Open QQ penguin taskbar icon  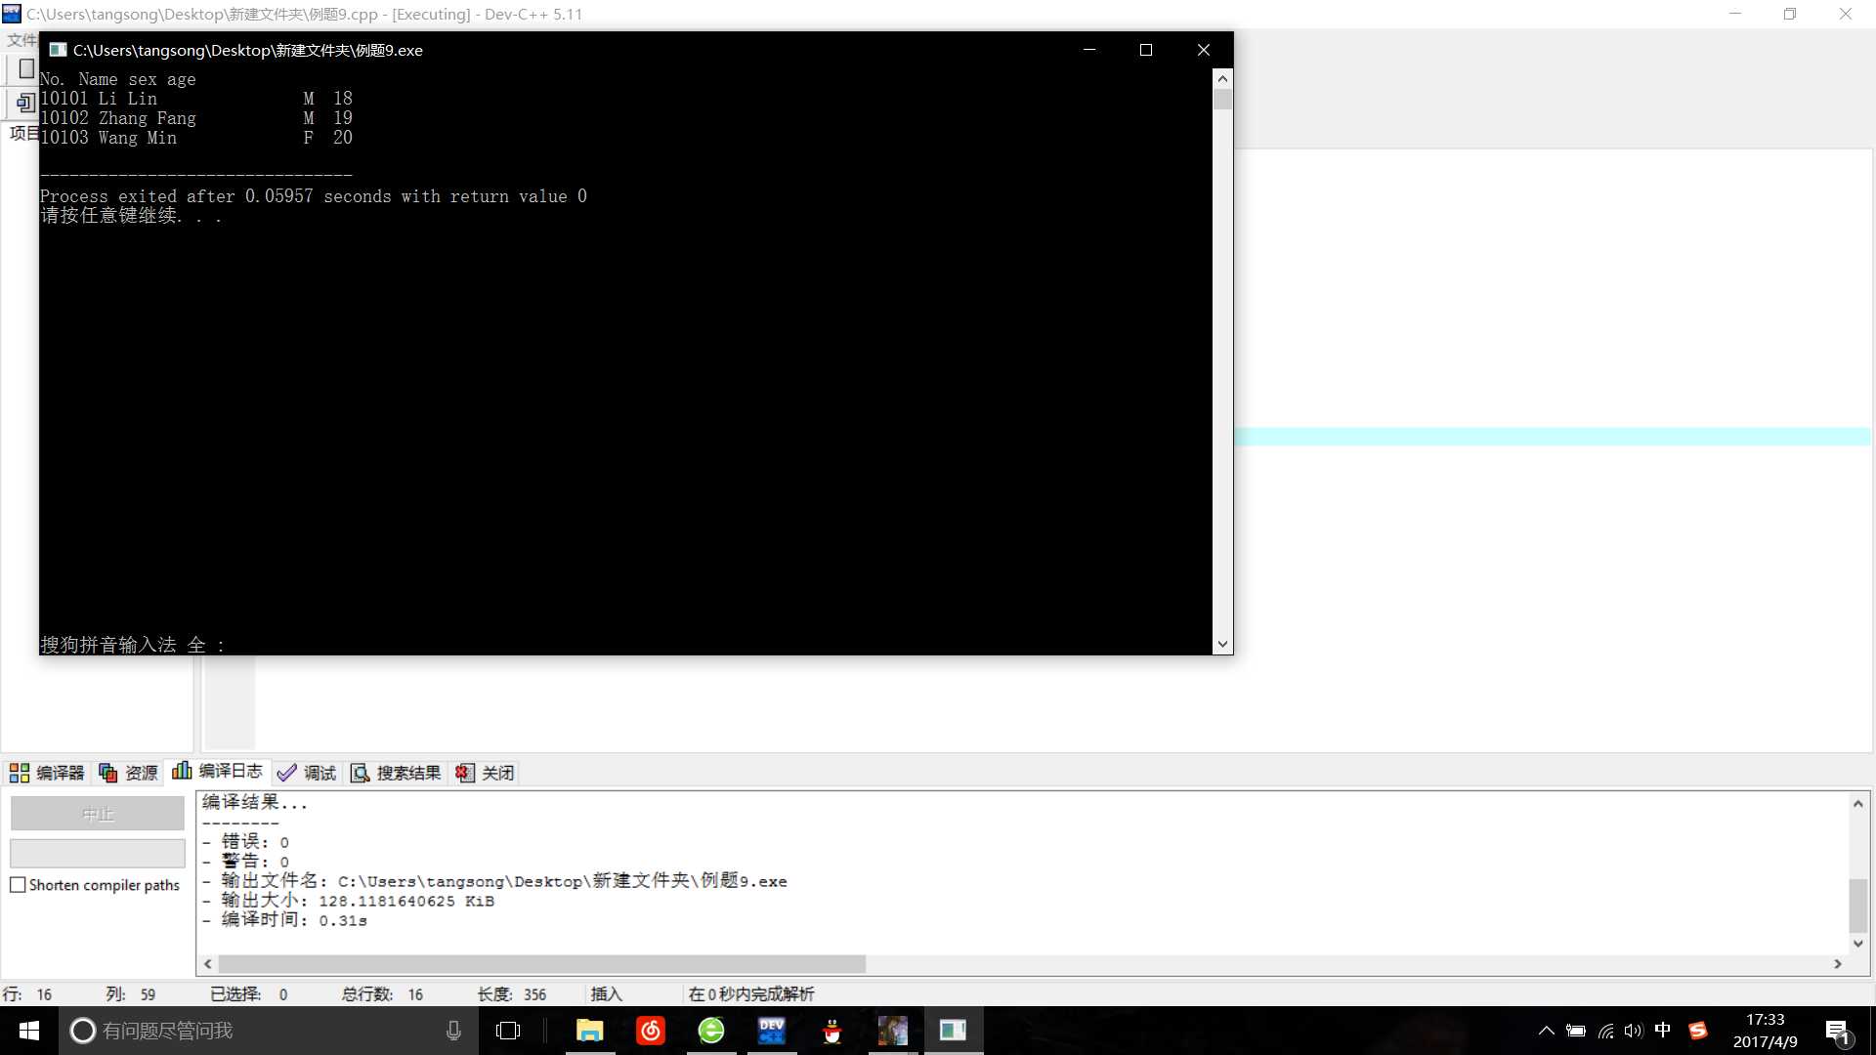832,1031
